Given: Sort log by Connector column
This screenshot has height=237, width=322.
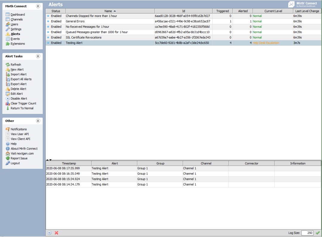Looking at the screenshot, I should (252, 163).
